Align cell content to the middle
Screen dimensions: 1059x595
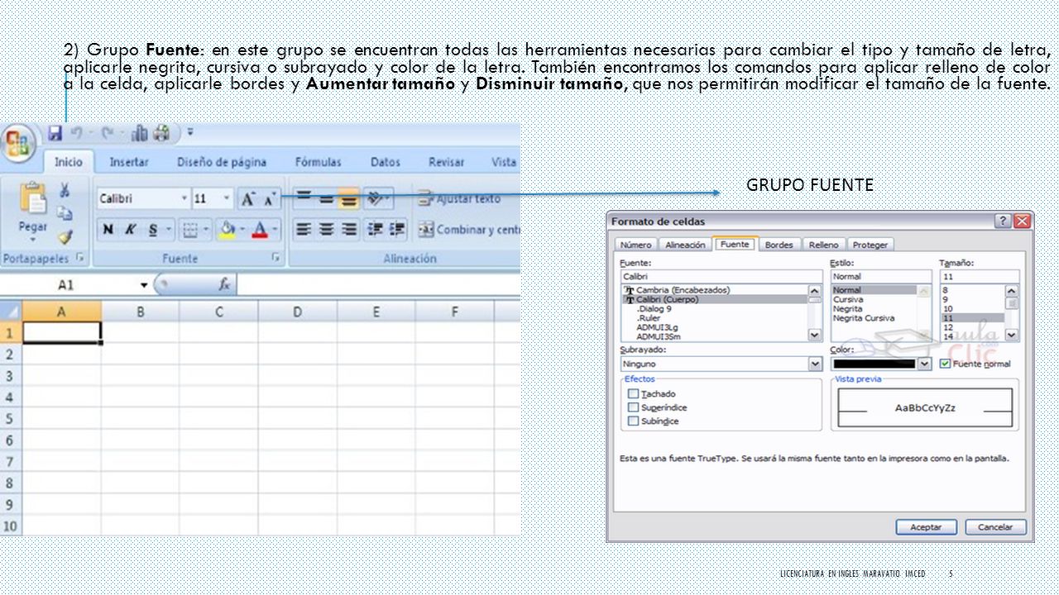click(327, 198)
